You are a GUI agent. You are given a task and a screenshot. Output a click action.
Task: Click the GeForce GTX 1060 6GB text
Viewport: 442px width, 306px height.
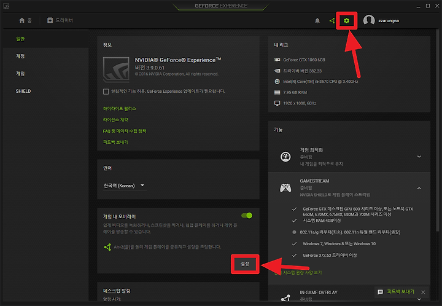[304, 60]
